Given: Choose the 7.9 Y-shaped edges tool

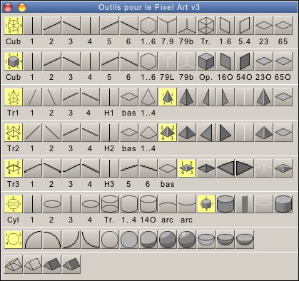Looking at the screenshot, I should coord(168,26).
